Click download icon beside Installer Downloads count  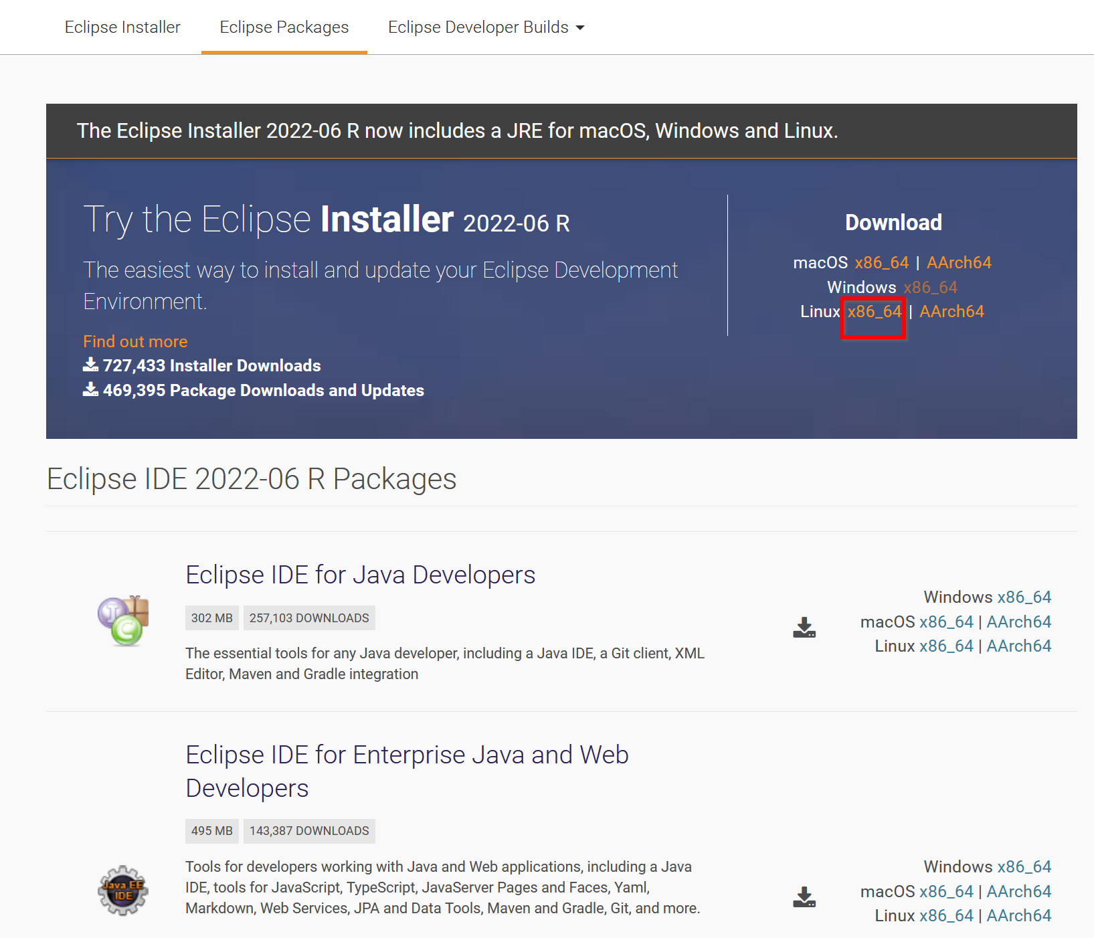[90, 365]
